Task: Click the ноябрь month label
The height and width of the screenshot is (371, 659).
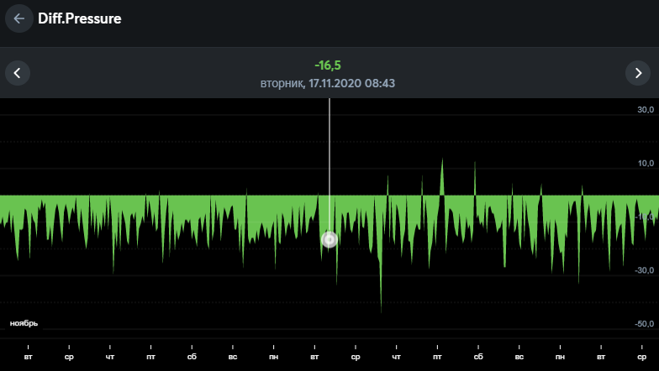Action: coord(24,323)
